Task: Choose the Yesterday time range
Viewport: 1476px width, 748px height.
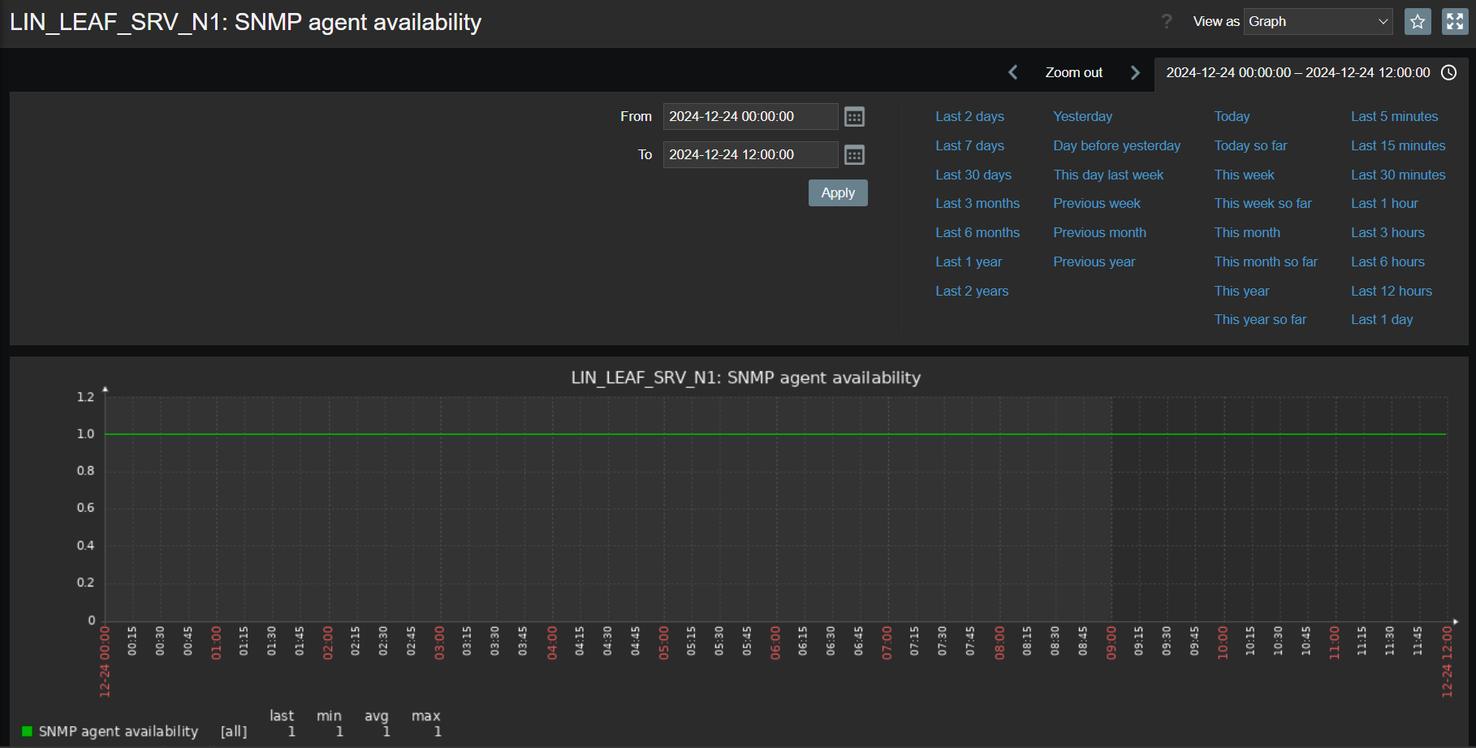Action: [1082, 117]
